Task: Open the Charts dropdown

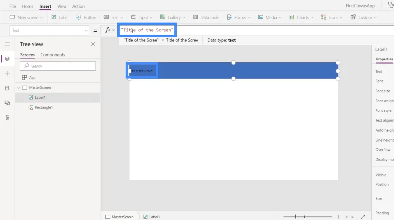Action: (x=301, y=17)
